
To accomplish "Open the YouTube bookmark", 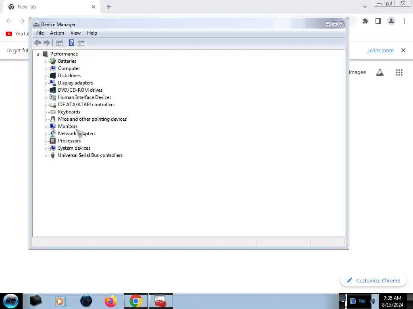I will 17,34.
